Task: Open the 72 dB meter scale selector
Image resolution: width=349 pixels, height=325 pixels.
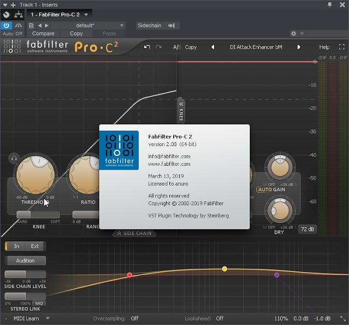Action: point(307,229)
